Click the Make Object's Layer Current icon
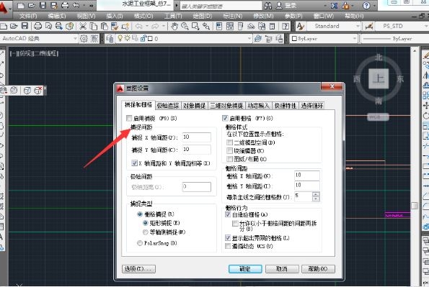429x287 pixels. tap(258, 39)
